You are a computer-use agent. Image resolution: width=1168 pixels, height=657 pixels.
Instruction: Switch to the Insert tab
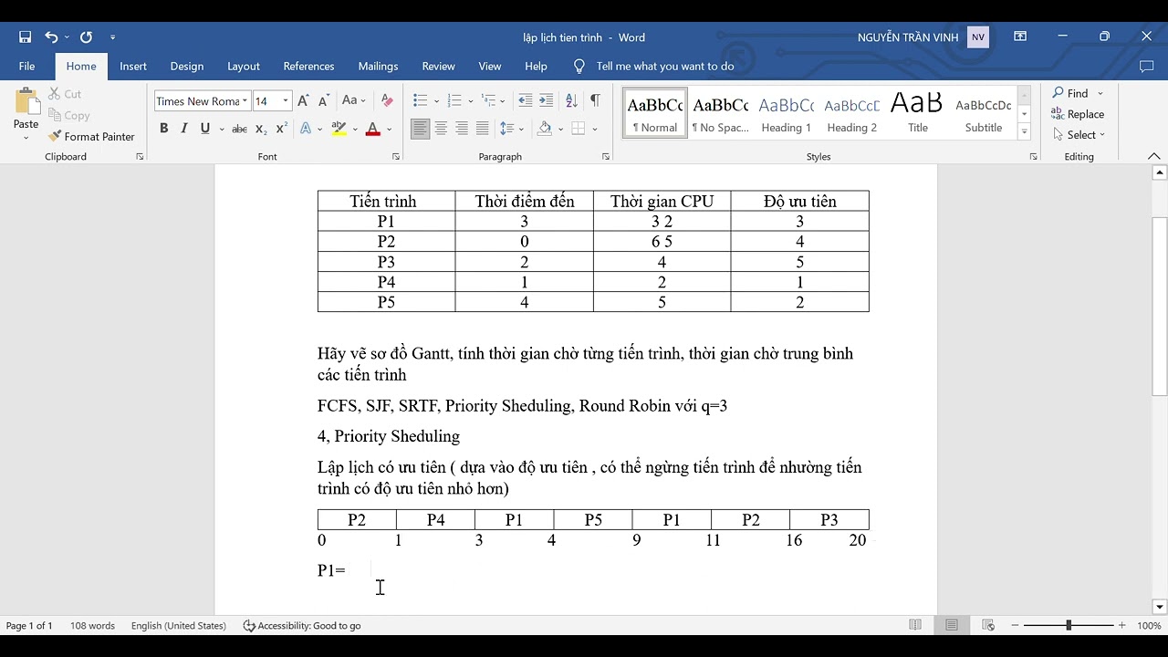[133, 67]
